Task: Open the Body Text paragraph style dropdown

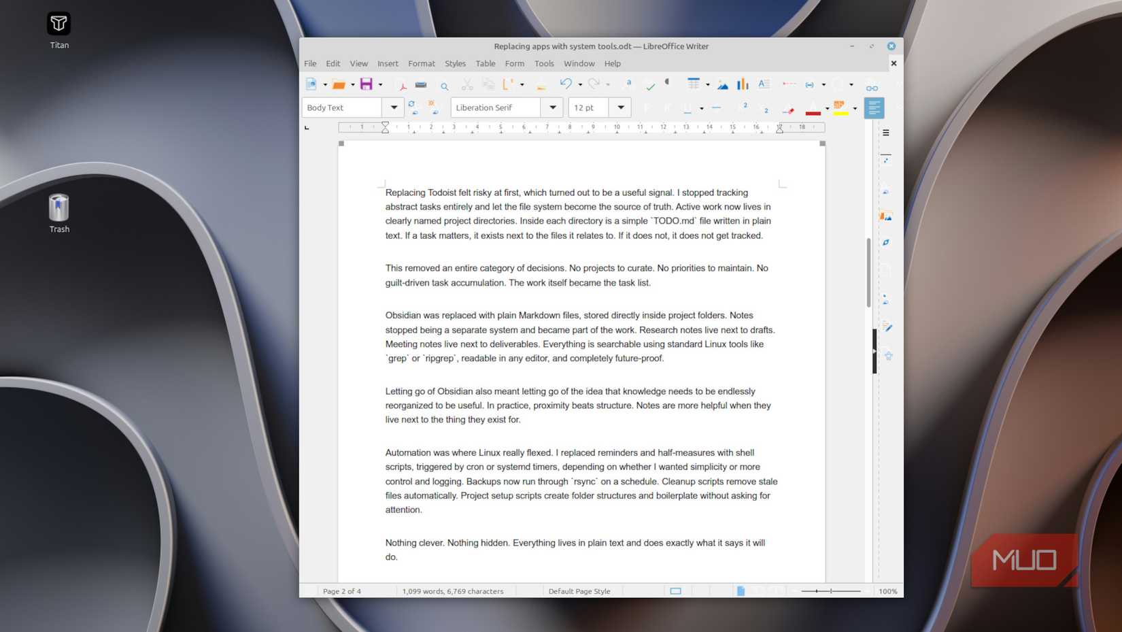Action: [x=394, y=107]
